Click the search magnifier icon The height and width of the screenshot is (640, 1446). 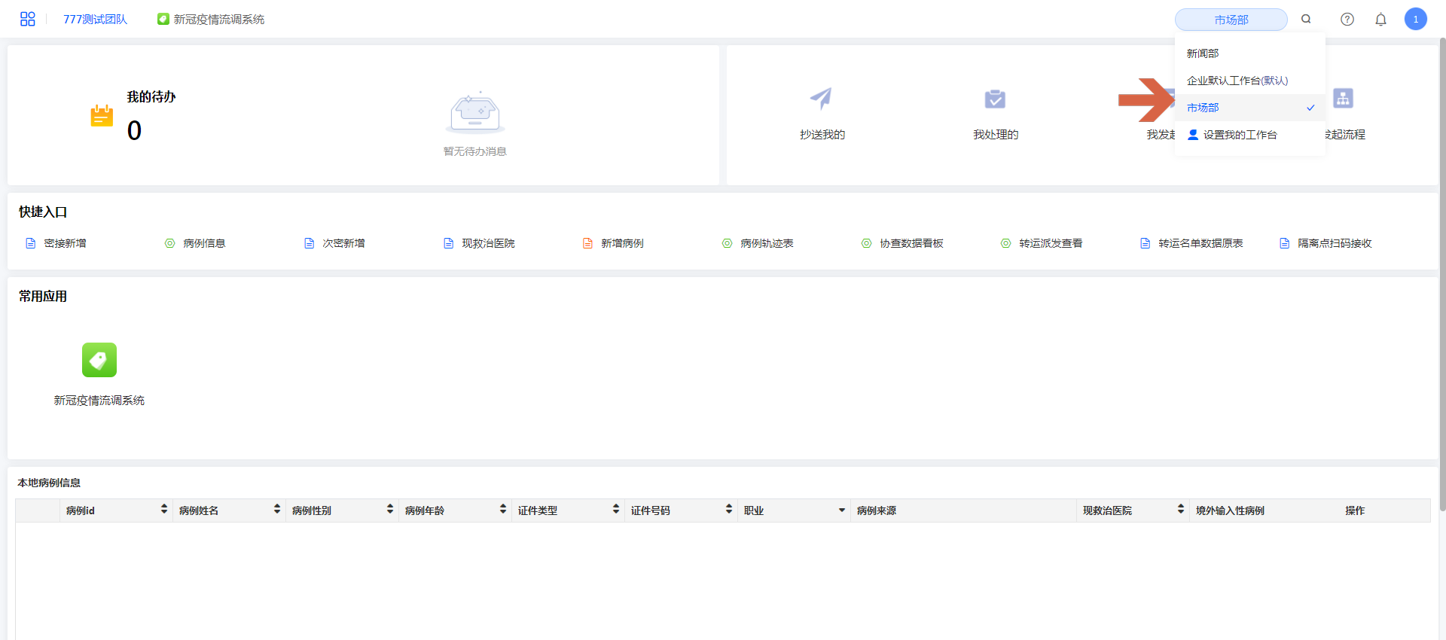pyautogui.click(x=1306, y=19)
